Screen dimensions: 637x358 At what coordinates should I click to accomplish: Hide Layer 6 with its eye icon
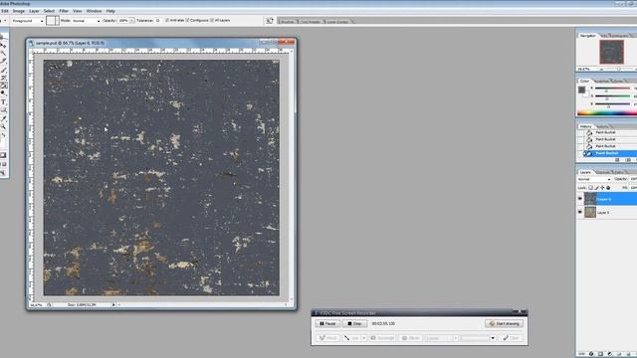click(580, 199)
